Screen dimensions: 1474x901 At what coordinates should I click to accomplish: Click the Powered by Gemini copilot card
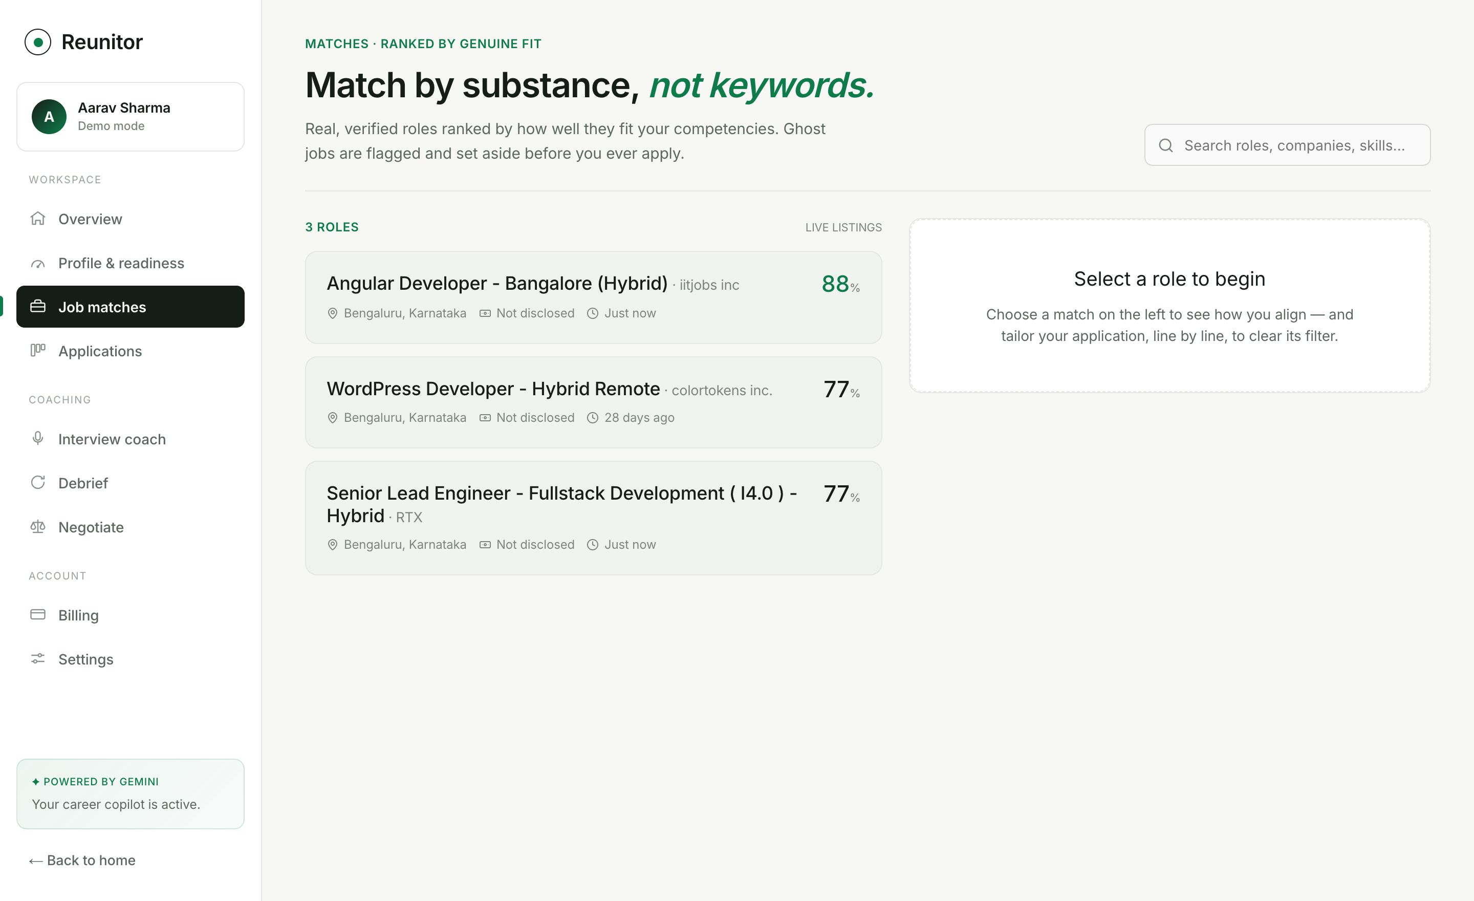[x=131, y=794]
